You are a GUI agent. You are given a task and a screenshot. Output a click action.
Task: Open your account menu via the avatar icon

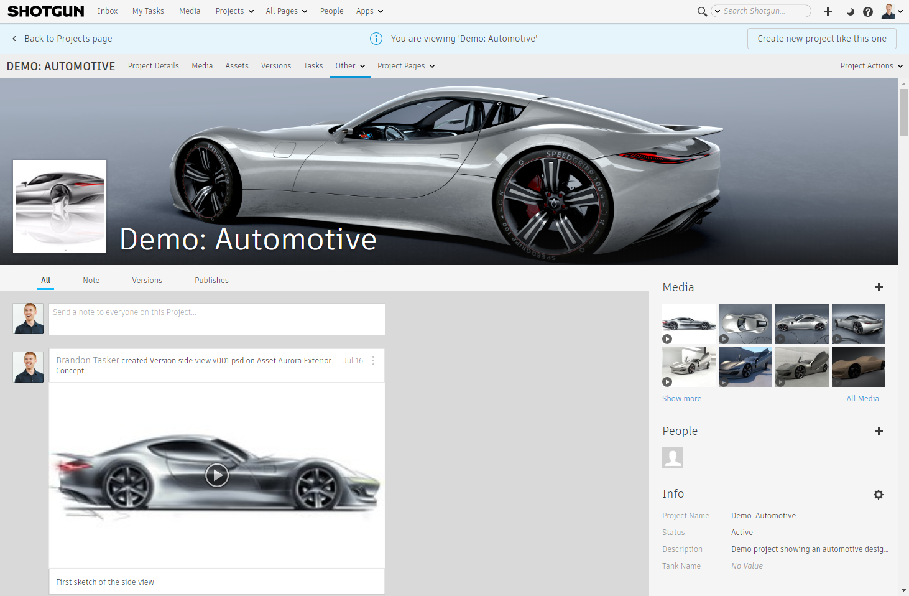(x=889, y=11)
